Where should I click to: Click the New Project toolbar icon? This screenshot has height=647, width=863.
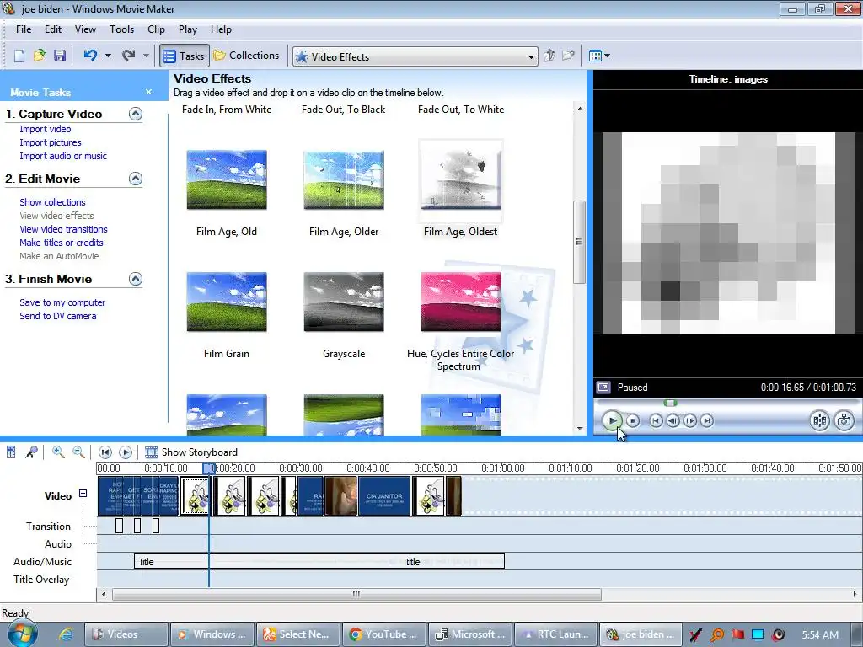[19, 56]
